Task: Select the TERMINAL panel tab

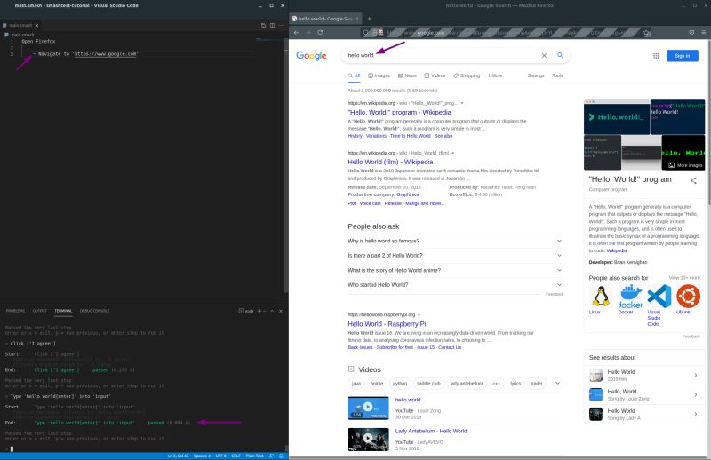Action: [x=63, y=311]
